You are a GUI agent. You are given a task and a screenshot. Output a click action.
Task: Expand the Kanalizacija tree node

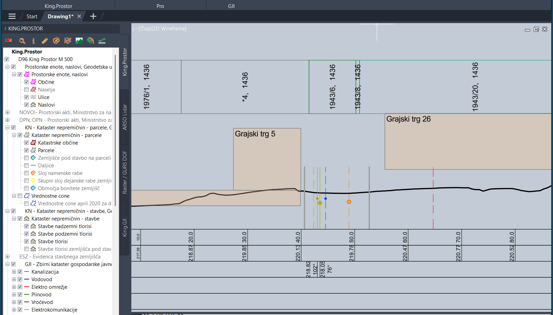click(14, 272)
